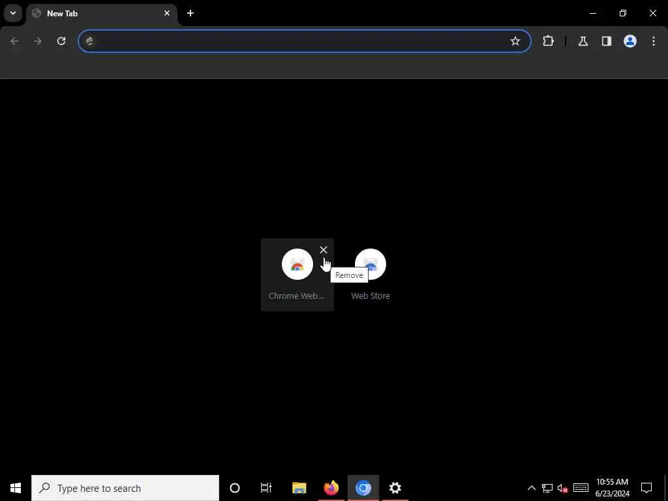Viewport: 668px width, 501px height.
Task: Open the tab search dropdown arrow
Action: [13, 13]
